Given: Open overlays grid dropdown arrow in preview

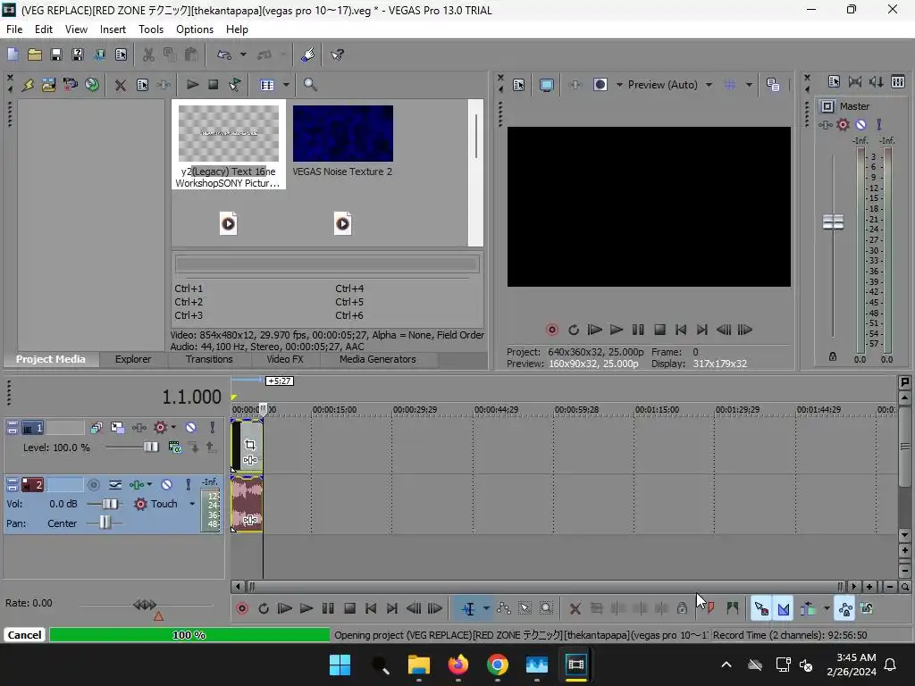Looking at the screenshot, I should [750, 85].
